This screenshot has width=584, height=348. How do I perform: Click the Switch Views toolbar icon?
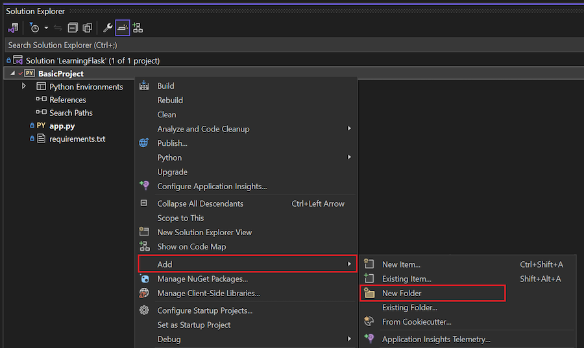(x=12, y=28)
